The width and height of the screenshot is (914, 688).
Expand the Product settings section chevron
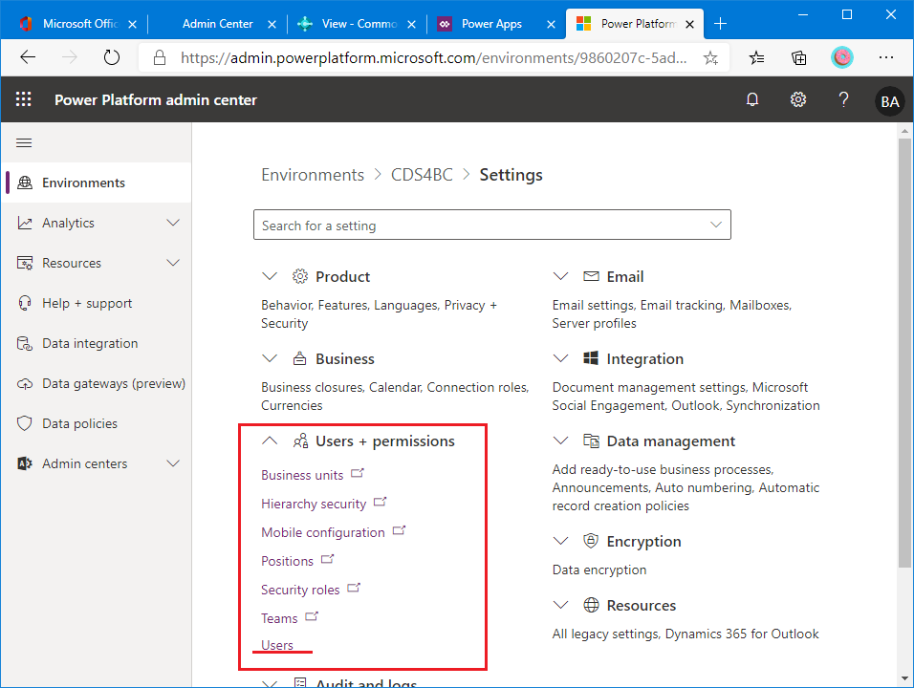[x=270, y=276]
